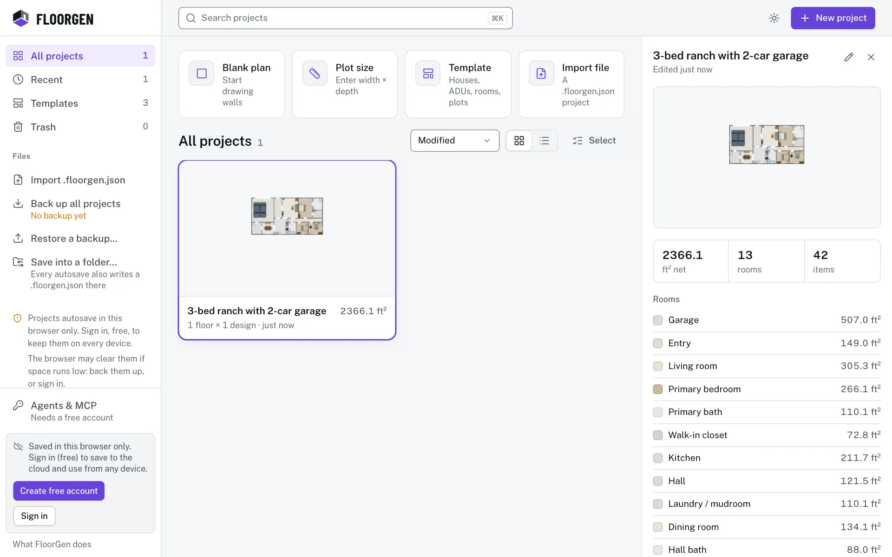Click the autosave warning shield icon
The height and width of the screenshot is (557, 892).
(17, 318)
